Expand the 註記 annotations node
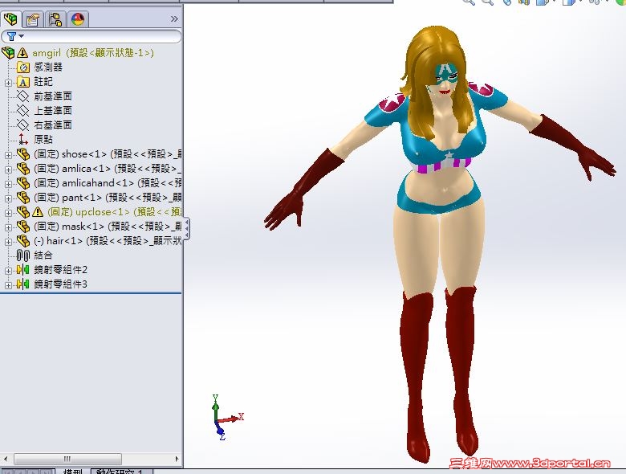Viewport: 626px width, 474px height. (8, 83)
